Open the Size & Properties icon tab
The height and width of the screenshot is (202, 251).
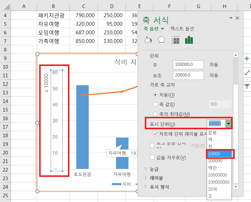[x=175, y=41]
